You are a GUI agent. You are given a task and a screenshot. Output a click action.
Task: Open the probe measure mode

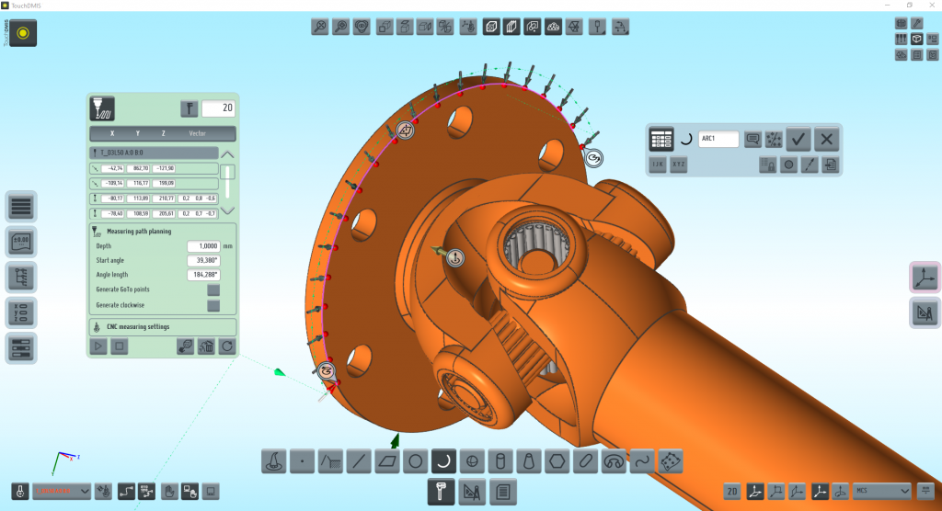pyautogui.click(x=441, y=492)
